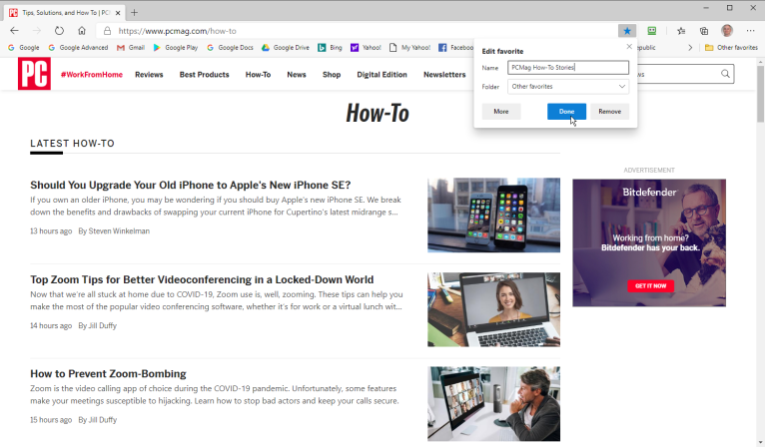Viewport: 765px width, 447px height.
Task: Open the Bing bookmark
Action: point(330,47)
